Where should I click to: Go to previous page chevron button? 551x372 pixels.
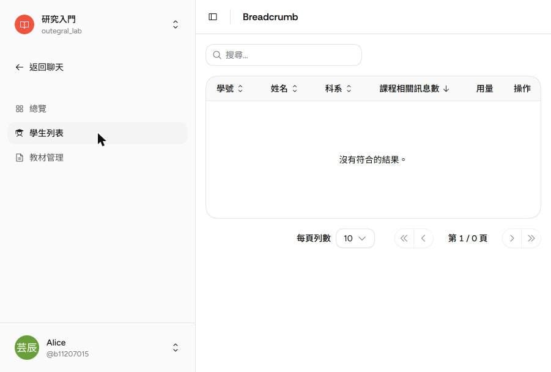423,238
